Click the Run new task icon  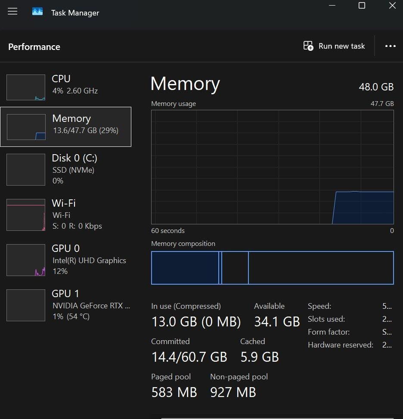[x=308, y=46]
